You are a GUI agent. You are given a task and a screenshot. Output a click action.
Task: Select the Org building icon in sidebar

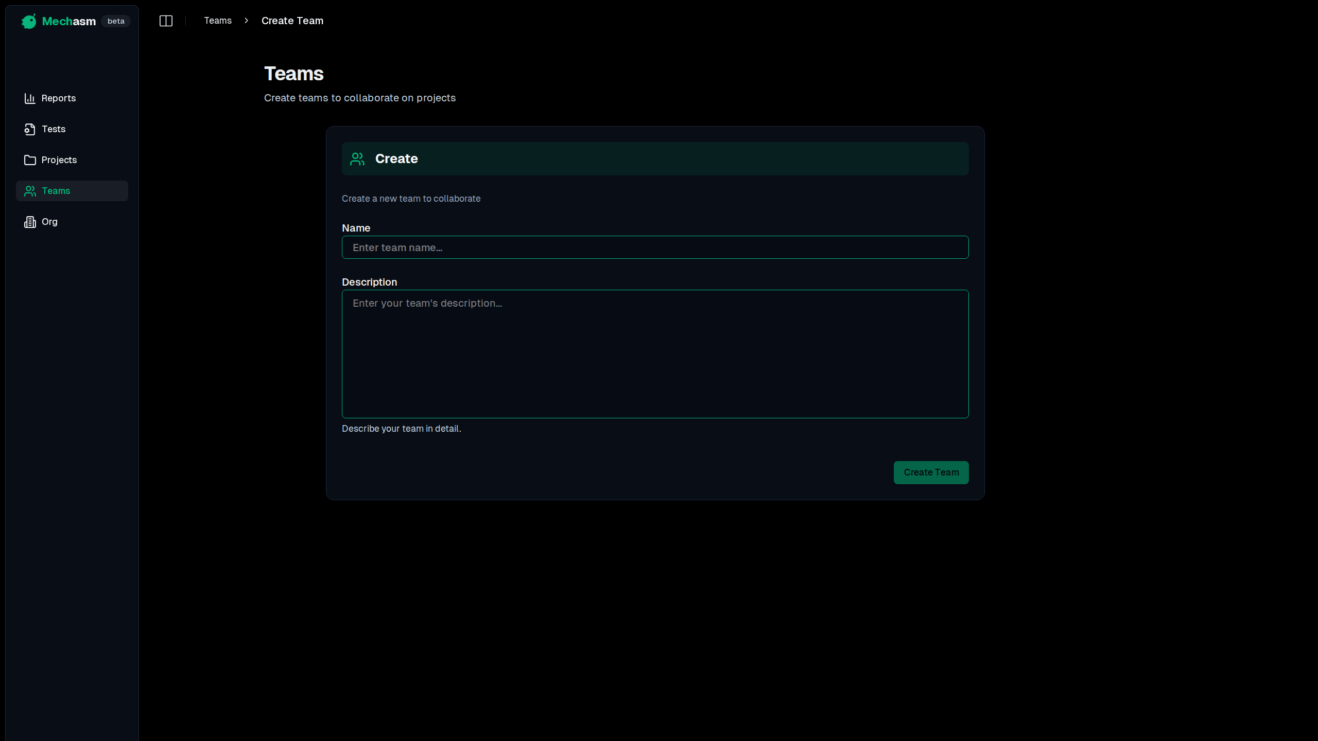point(29,221)
